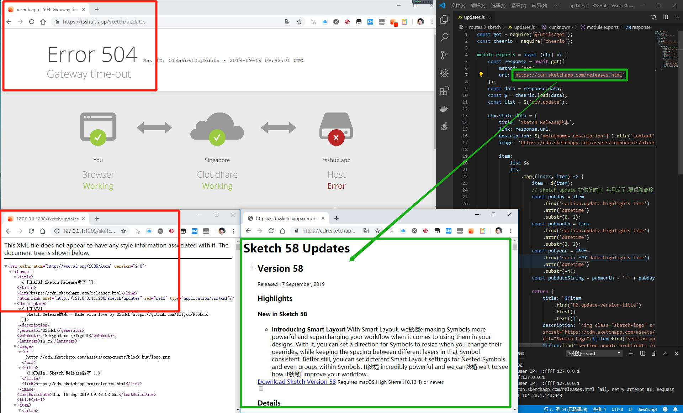This screenshot has width=683, height=413.
Task: Click the rsshub.app address bar URL
Action: coord(104,22)
